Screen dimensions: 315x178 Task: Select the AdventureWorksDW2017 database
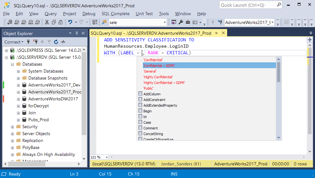click(53, 99)
